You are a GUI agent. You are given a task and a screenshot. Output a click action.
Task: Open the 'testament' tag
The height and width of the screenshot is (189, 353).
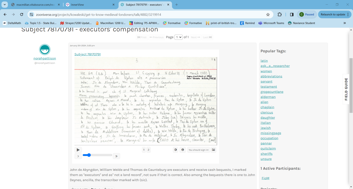tap(269, 87)
